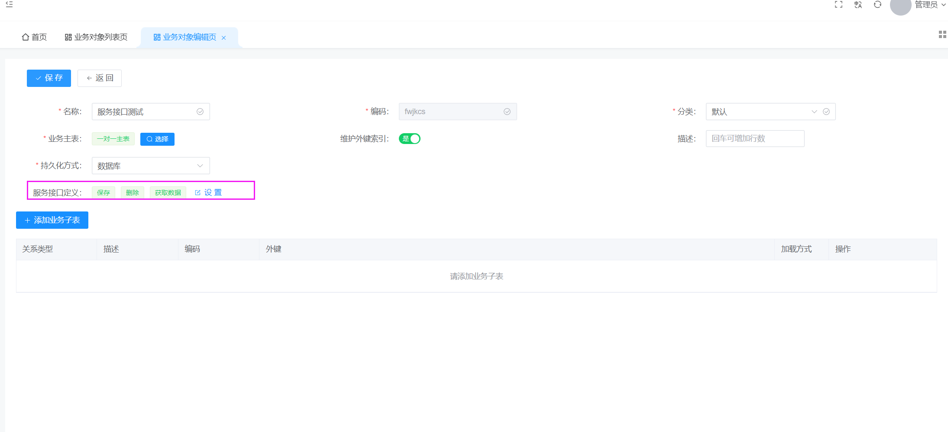Click the 保存 button
948x432 pixels.
click(49, 78)
